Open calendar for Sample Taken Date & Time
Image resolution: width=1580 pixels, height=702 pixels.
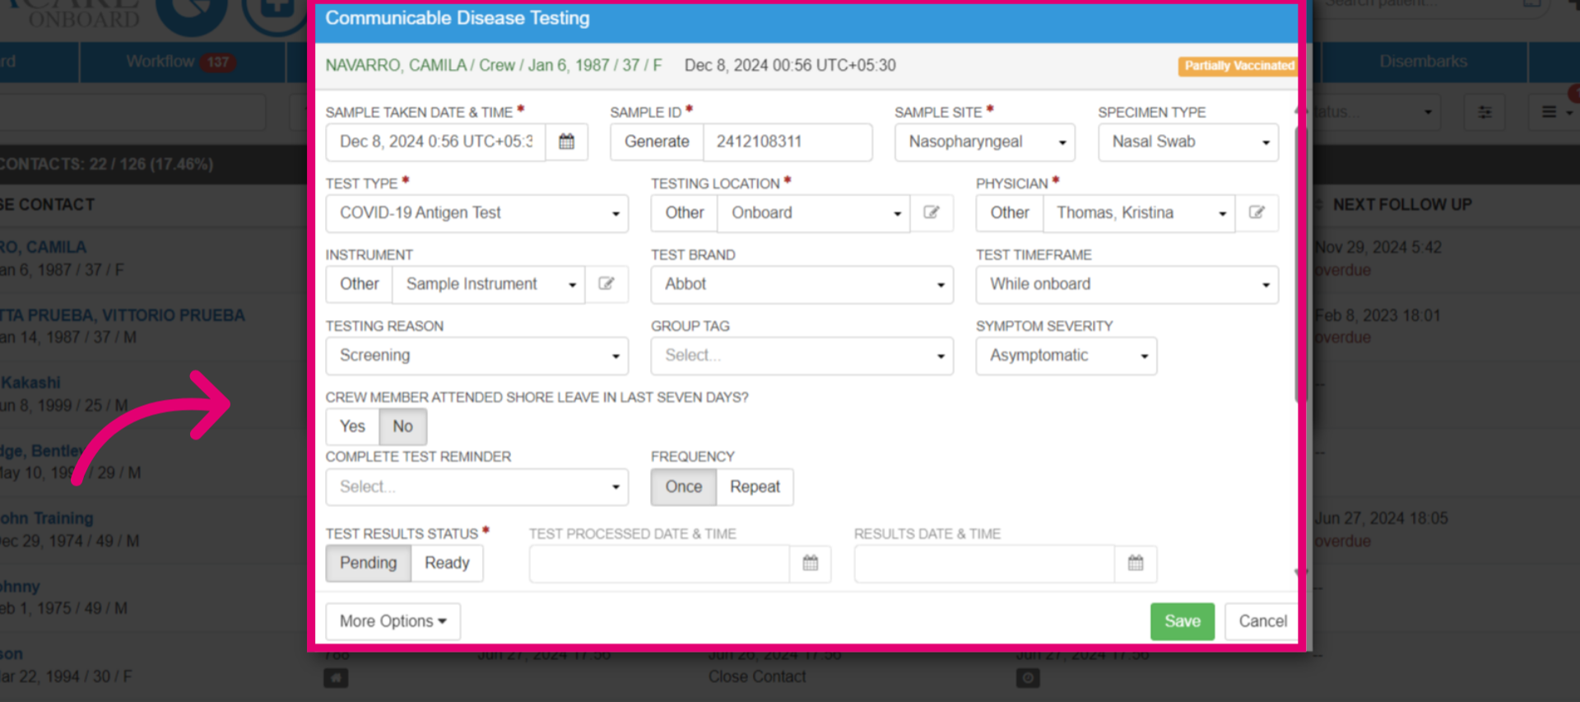coord(566,142)
